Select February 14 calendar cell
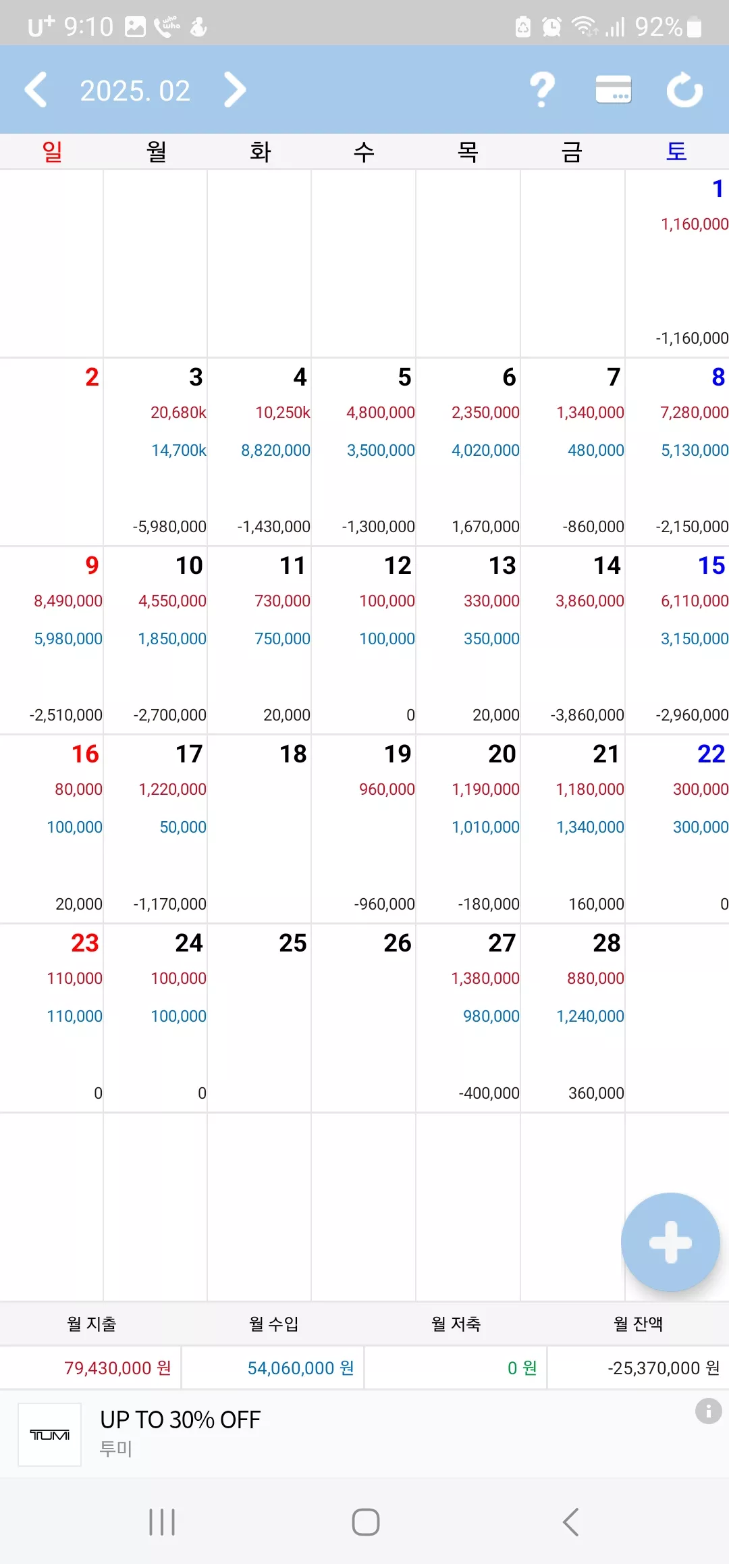 coord(572,640)
